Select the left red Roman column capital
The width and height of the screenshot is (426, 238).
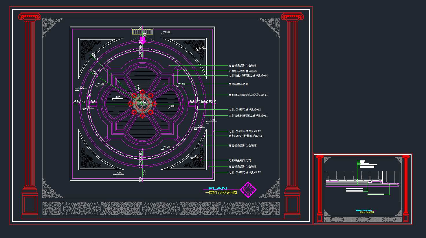click(x=30, y=17)
